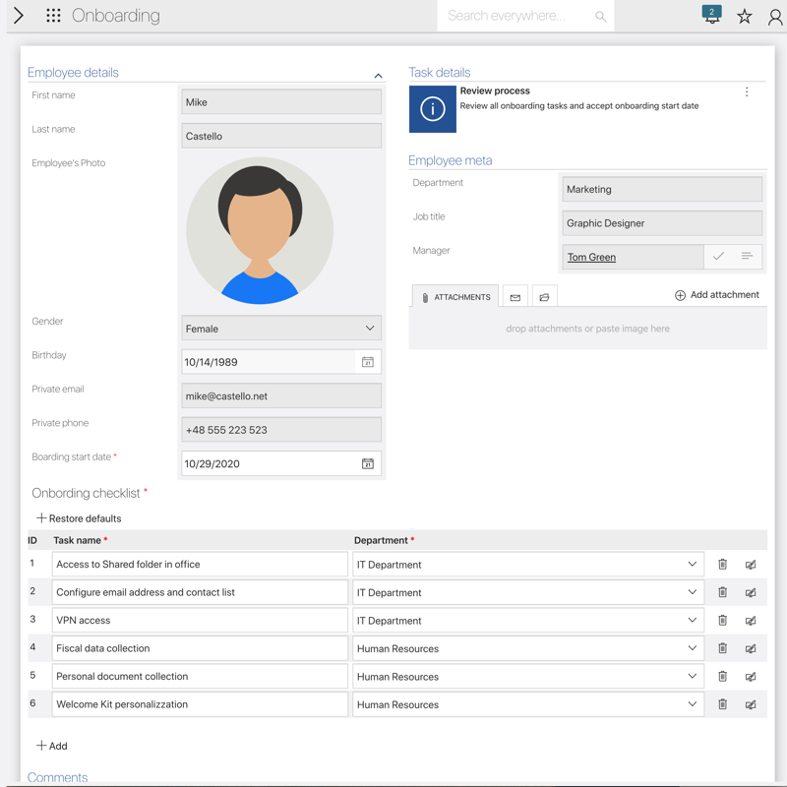Delete the VPN access task row

pyautogui.click(x=722, y=621)
